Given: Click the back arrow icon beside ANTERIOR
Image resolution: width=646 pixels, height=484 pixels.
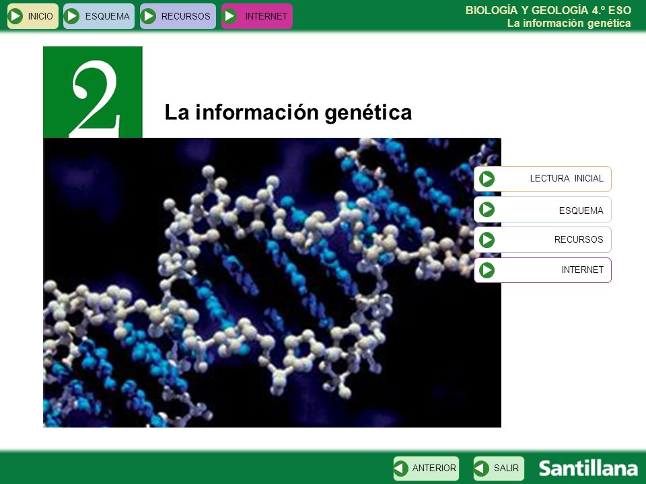Looking at the screenshot, I should 401,469.
